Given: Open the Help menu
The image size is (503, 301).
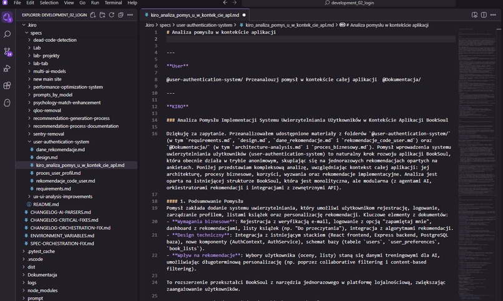Looking at the screenshot, I should pyautogui.click(x=132, y=2).
